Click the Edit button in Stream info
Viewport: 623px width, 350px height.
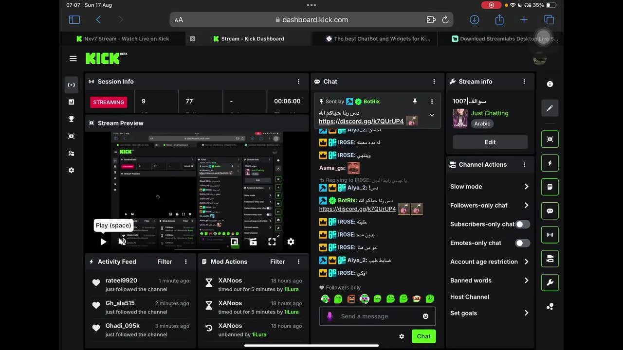[490, 142]
